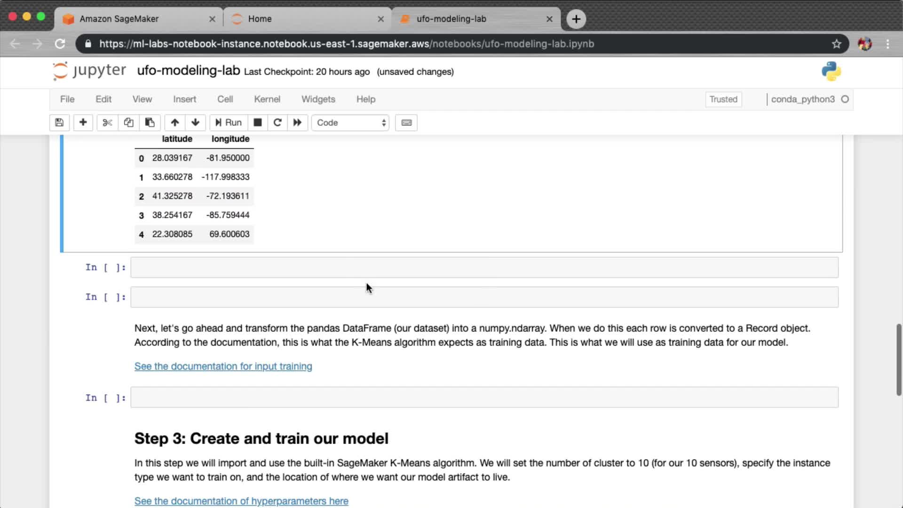Move selected cell down arrow
Image resolution: width=903 pixels, height=508 pixels.
point(195,123)
